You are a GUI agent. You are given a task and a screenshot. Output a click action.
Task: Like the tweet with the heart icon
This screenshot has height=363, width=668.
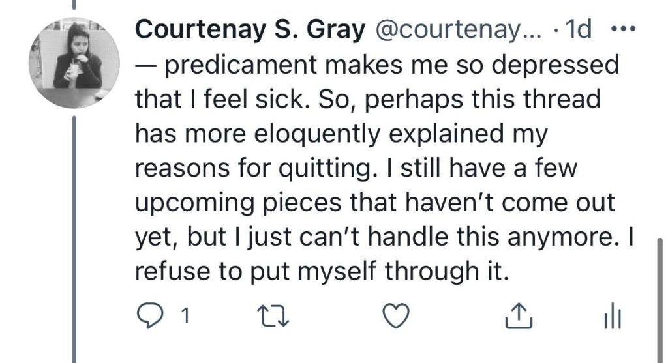coord(395,317)
